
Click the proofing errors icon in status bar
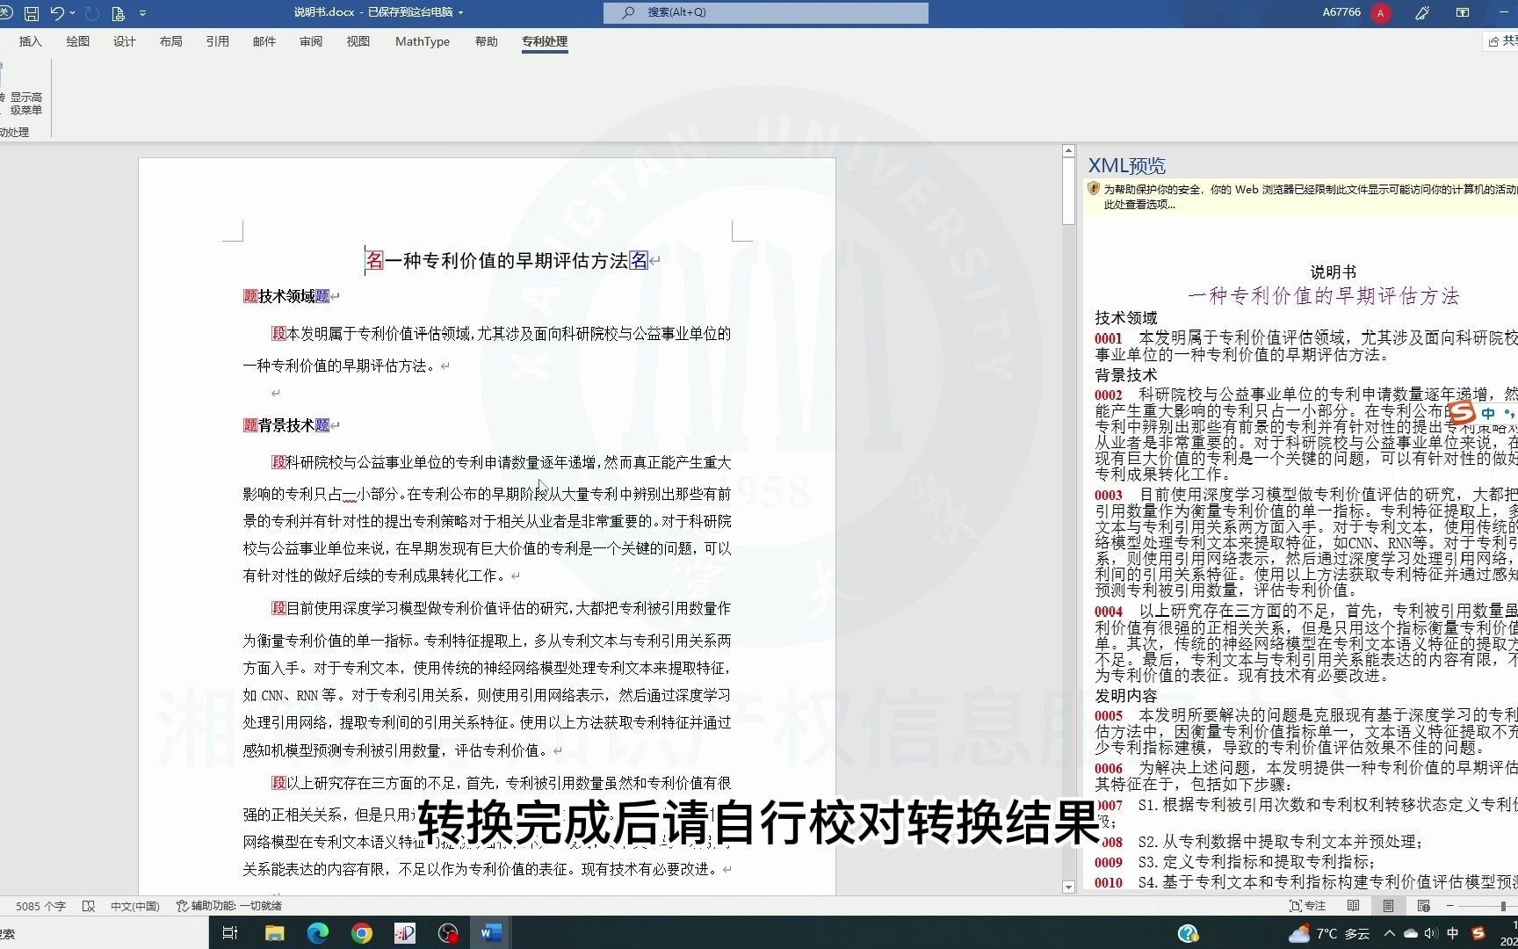(90, 905)
